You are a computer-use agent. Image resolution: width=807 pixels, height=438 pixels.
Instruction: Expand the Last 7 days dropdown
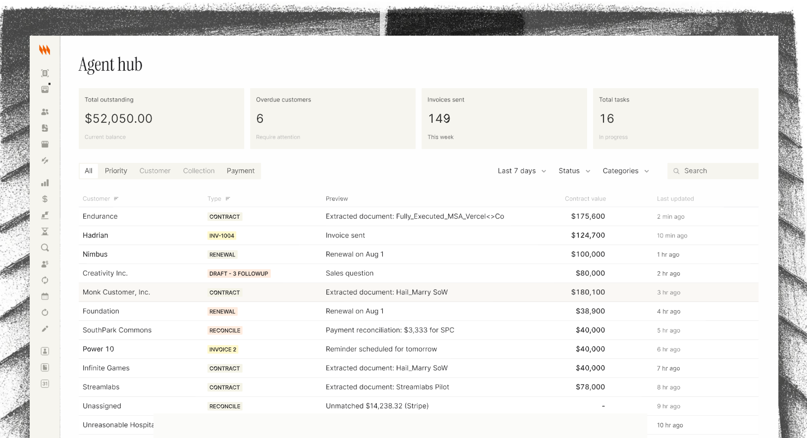522,171
